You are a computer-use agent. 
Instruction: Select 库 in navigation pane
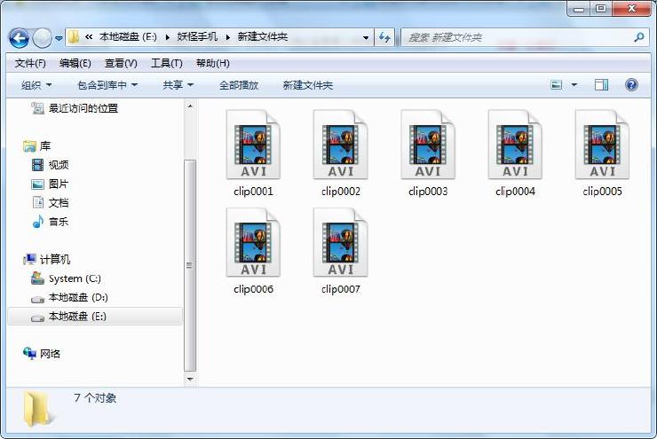pos(37,146)
